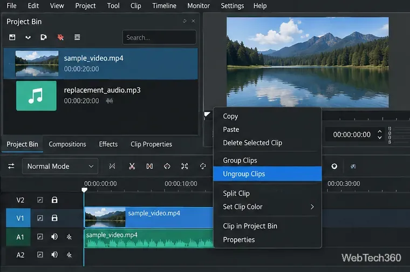Focus the Project Bin search field
This screenshot has width=410, height=272.
[159, 37]
